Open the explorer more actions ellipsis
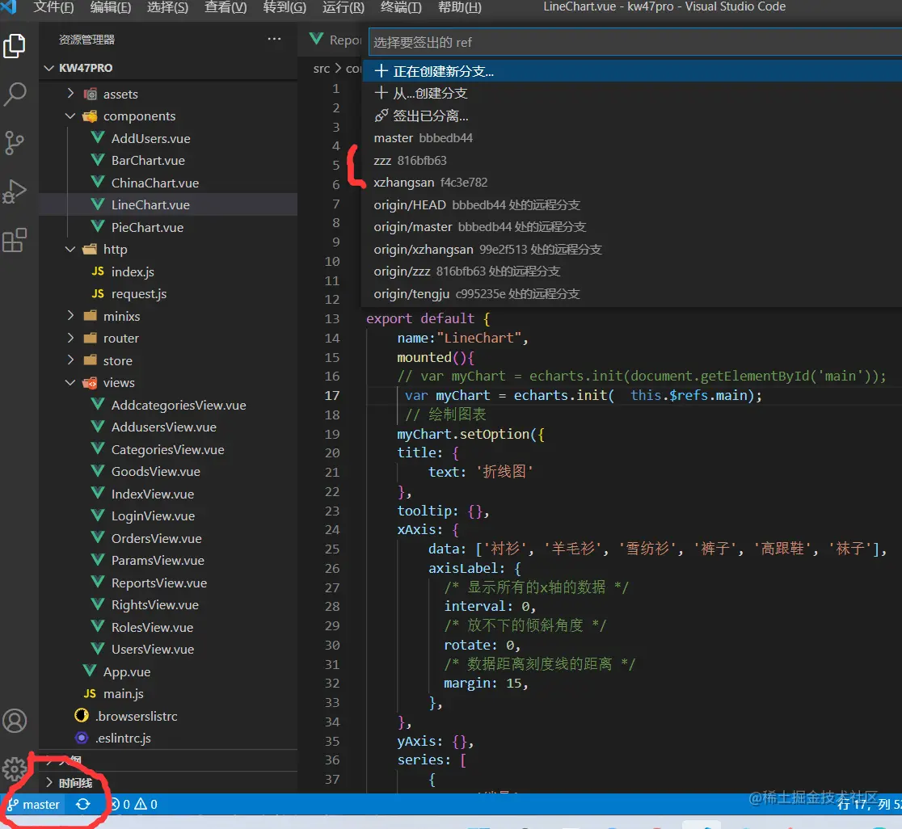This screenshot has height=829, width=902. [275, 39]
